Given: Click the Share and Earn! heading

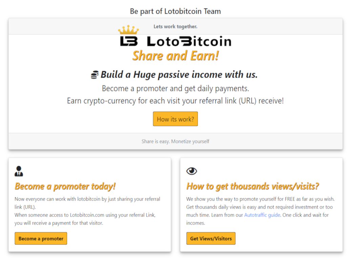Looking at the screenshot, I should click(x=176, y=56).
